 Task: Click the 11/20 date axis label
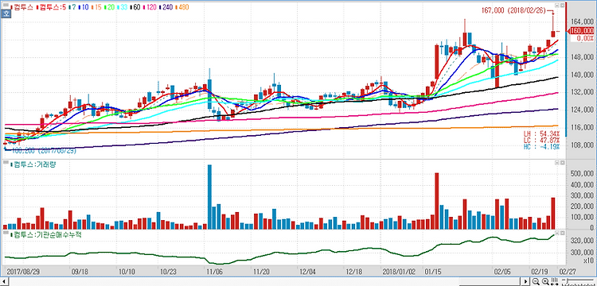click(262, 272)
